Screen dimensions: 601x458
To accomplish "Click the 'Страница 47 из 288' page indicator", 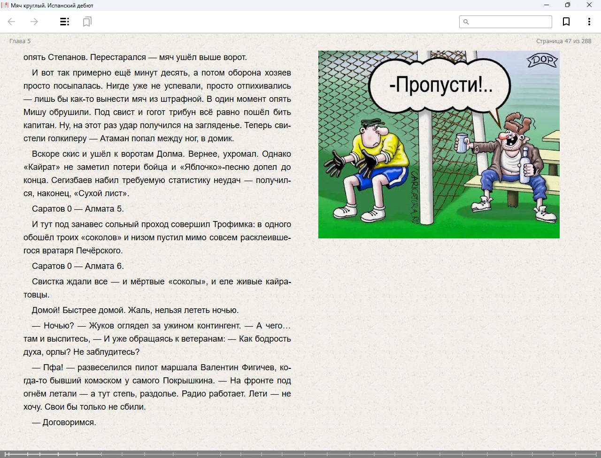I will 563,41.
